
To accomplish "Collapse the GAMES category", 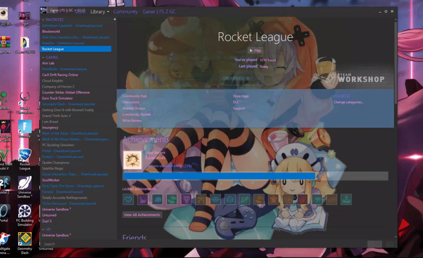I will (43, 58).
